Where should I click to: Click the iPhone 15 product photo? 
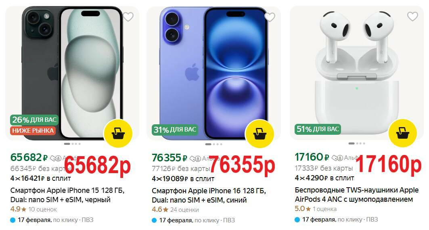pos(72,73)
